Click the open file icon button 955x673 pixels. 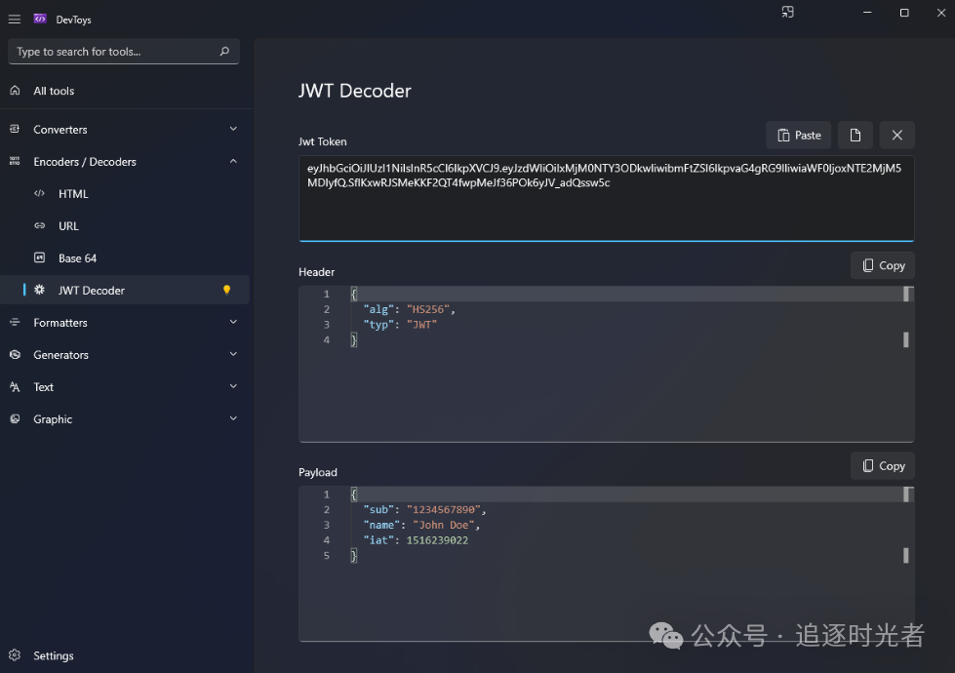click(856, 136)
